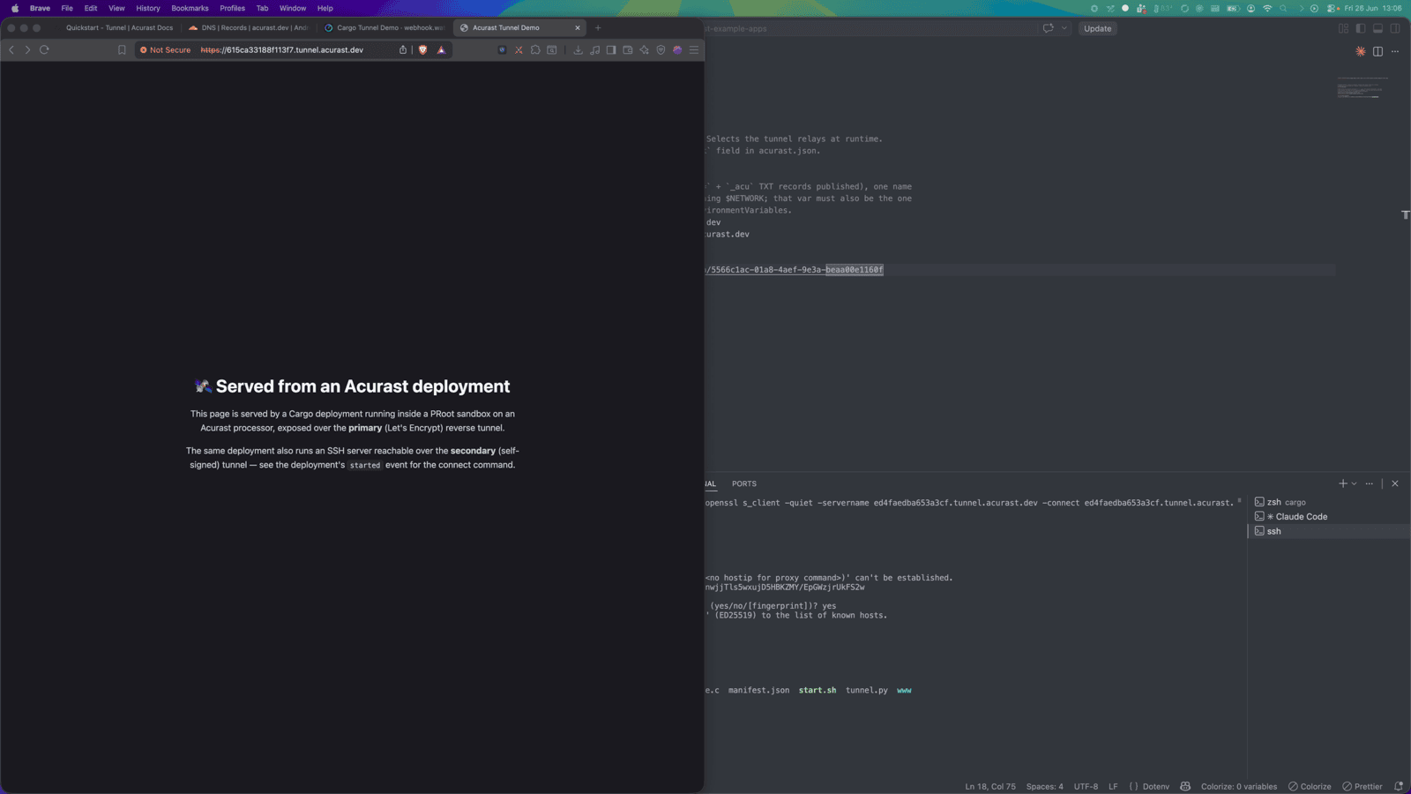Screen dimensions: 1411x794
Task: Click Colorize: 0 variables status
Action: [1239, 786]
